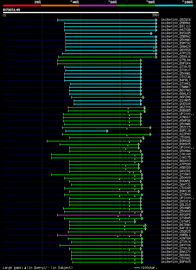Click the orange ~40% identity legend segment
196x270 pixels.
(x=60, y=6)
